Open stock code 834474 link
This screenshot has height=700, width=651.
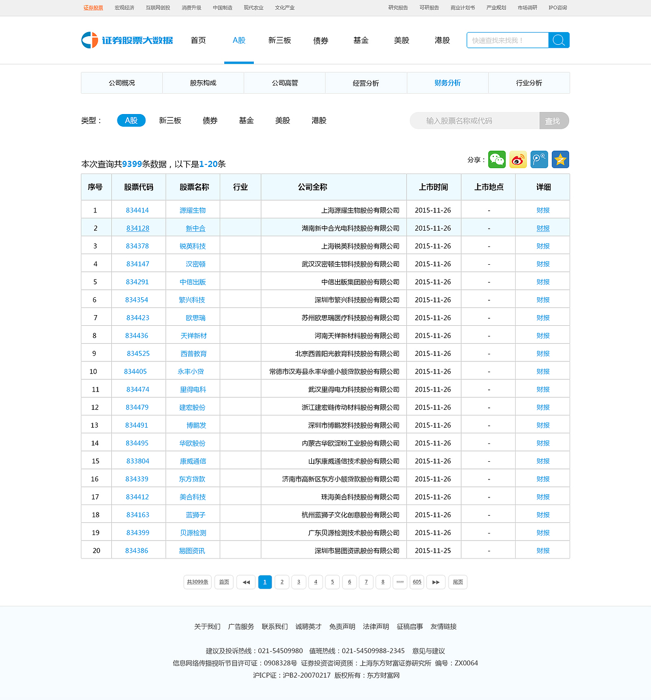[x=138, y=389]
